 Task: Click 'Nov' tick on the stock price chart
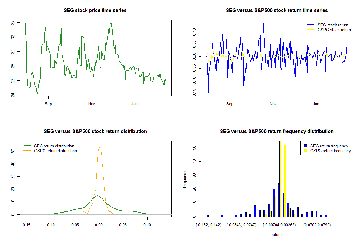[91, 104]
